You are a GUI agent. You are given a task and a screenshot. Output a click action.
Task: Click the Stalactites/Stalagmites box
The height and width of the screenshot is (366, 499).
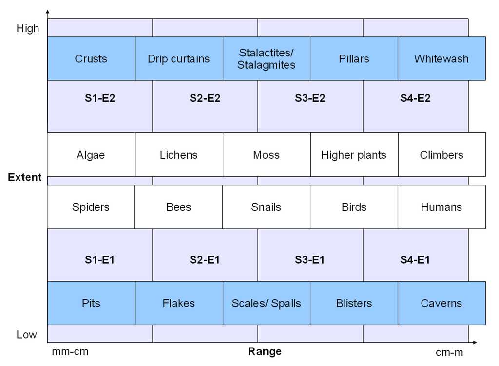pos(267,58)
